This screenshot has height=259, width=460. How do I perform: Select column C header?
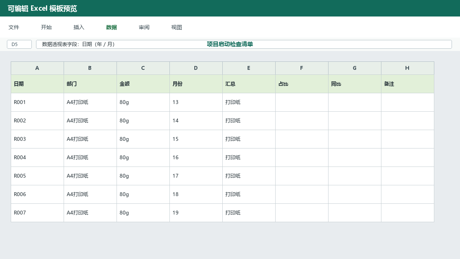click(x=143, y=68)
